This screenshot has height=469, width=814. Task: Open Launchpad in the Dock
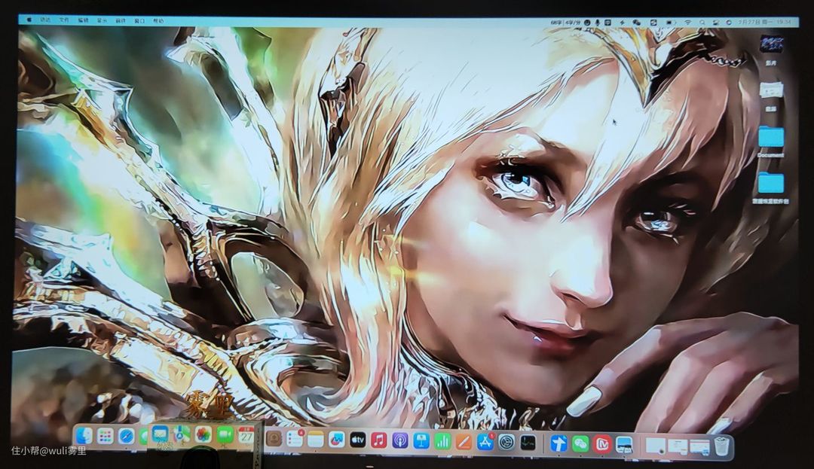click(x=106, y=437)
